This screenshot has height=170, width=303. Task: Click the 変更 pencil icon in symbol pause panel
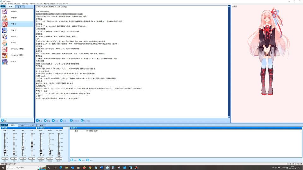click(x=80, y=160)
